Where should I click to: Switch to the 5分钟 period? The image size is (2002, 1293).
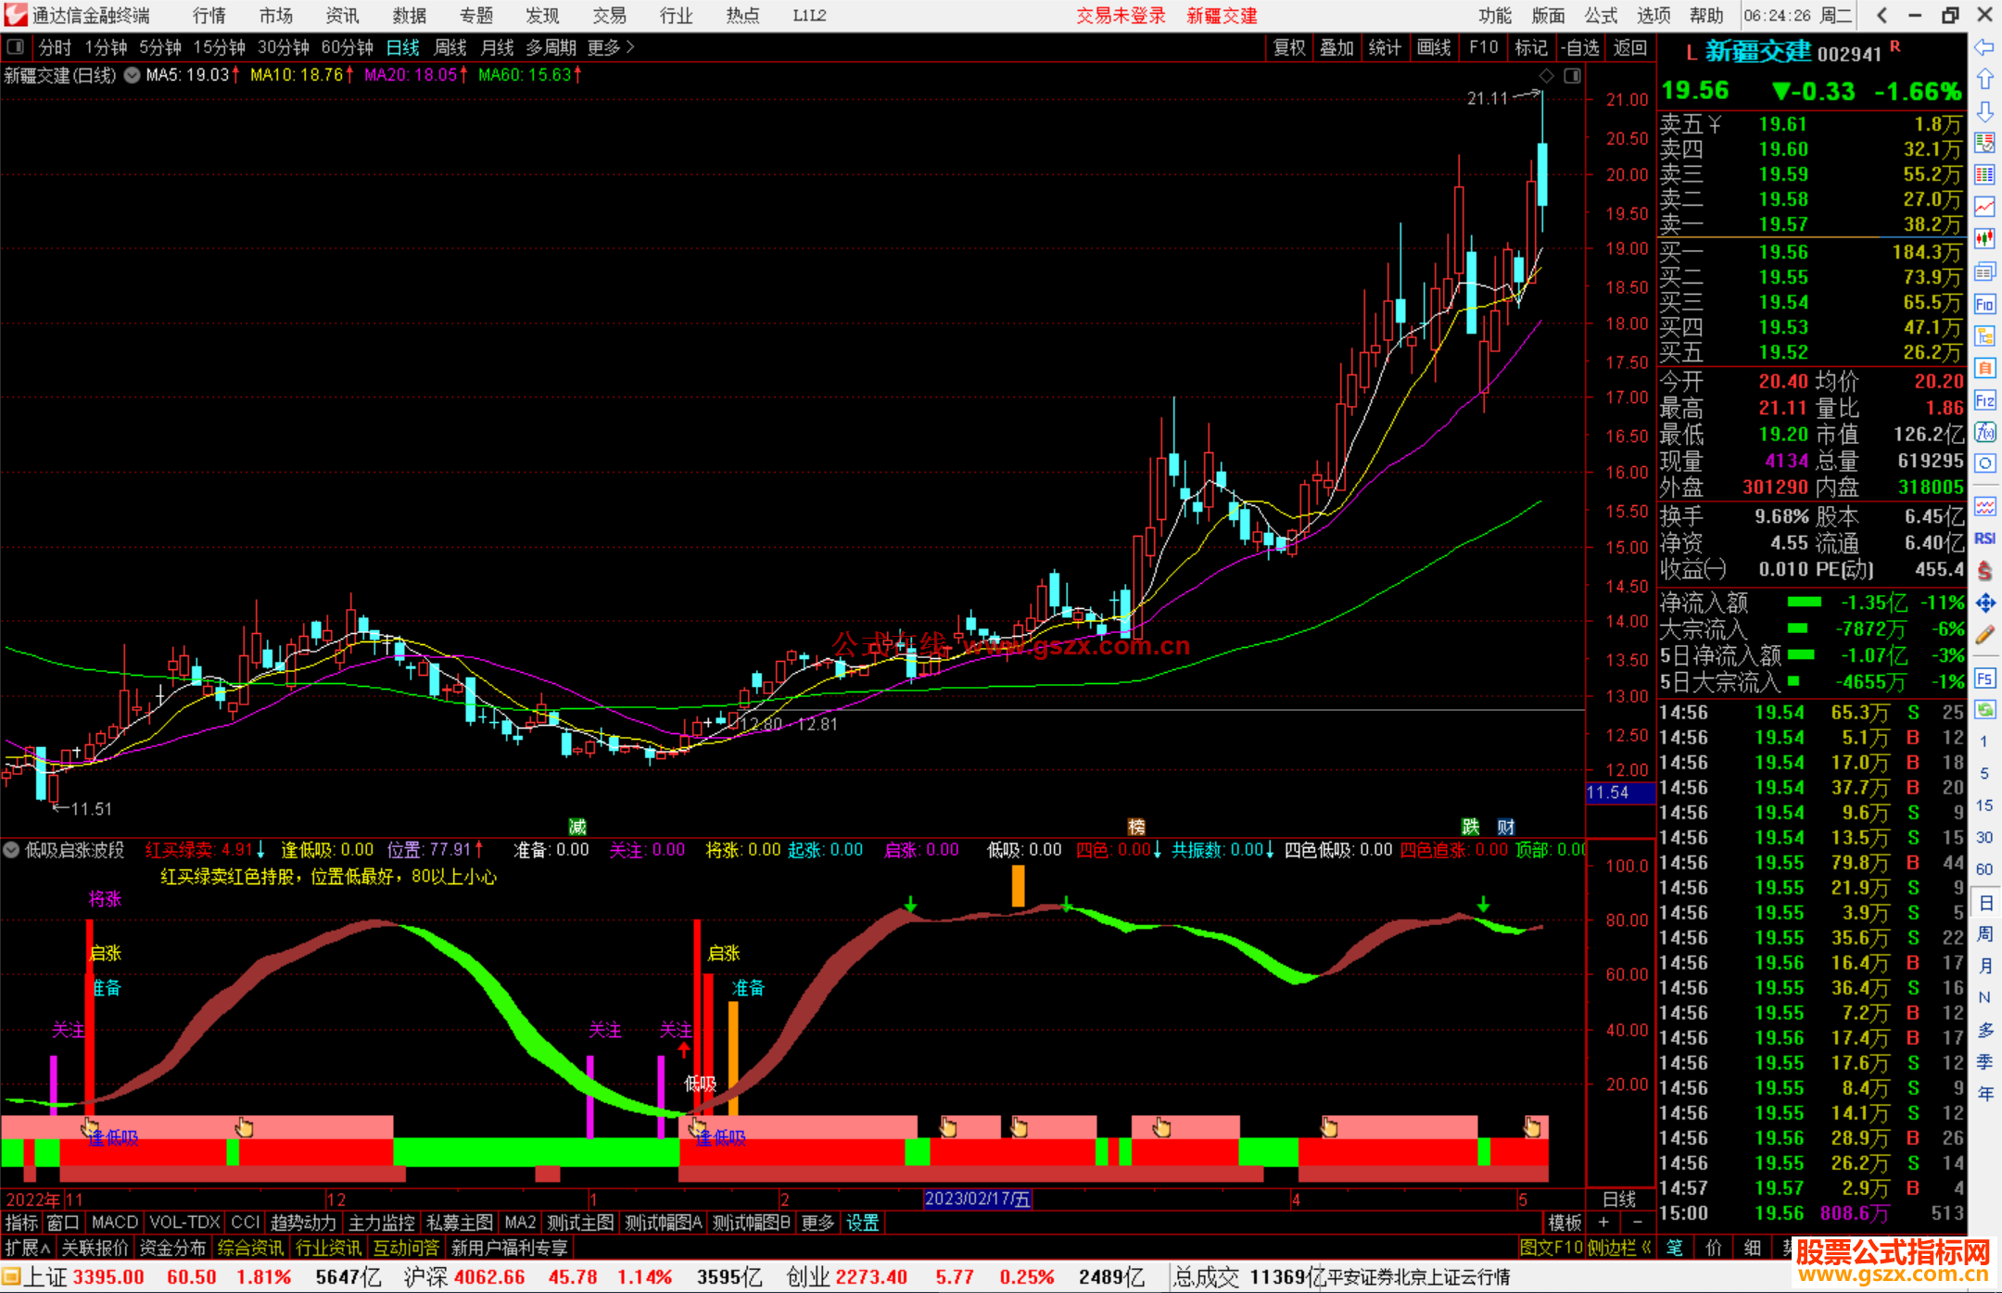(x=160, y=47)
